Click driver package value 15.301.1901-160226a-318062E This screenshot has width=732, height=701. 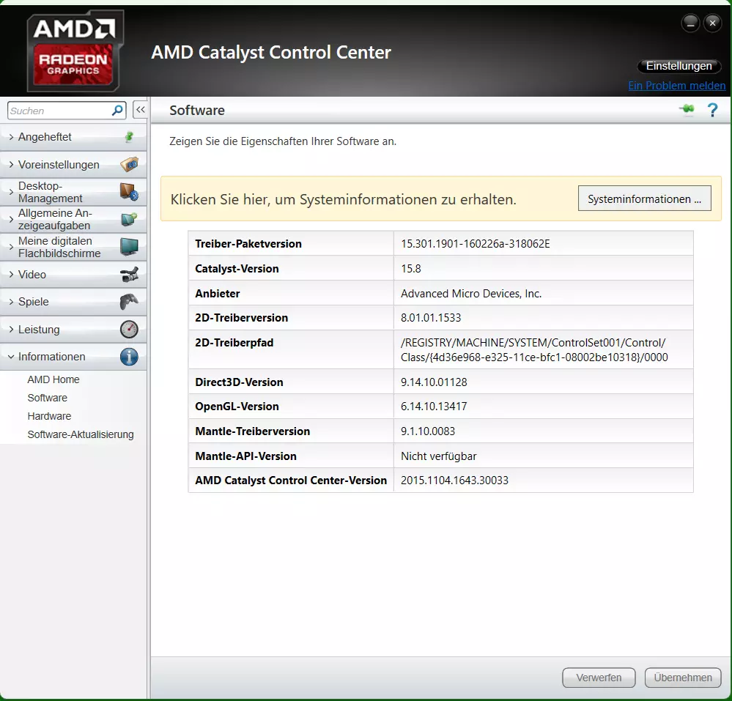coord(476,244)
